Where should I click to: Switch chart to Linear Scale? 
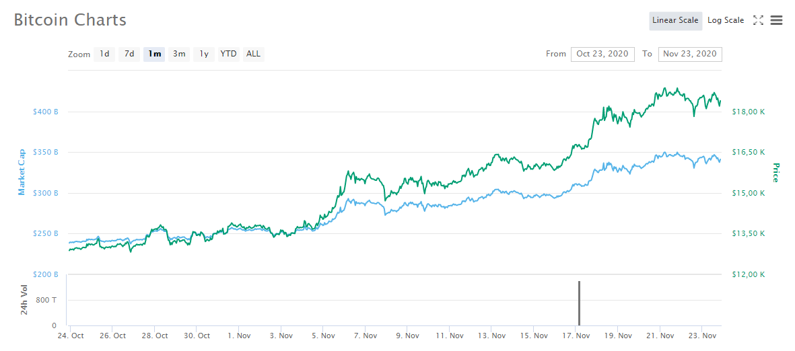tap(675, 21)
